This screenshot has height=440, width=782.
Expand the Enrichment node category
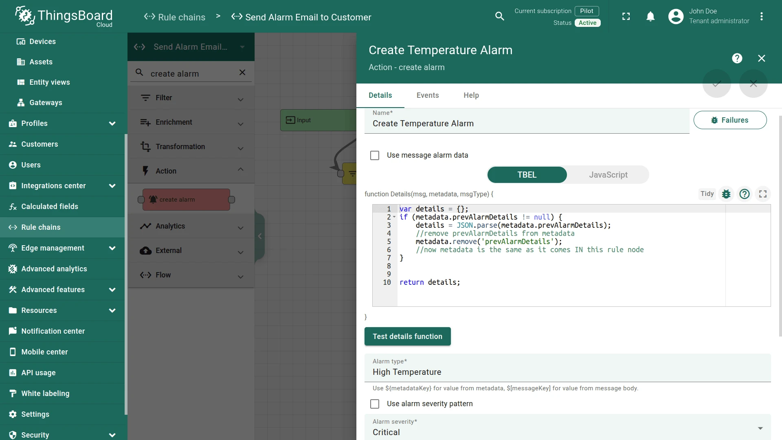[191, 122]
